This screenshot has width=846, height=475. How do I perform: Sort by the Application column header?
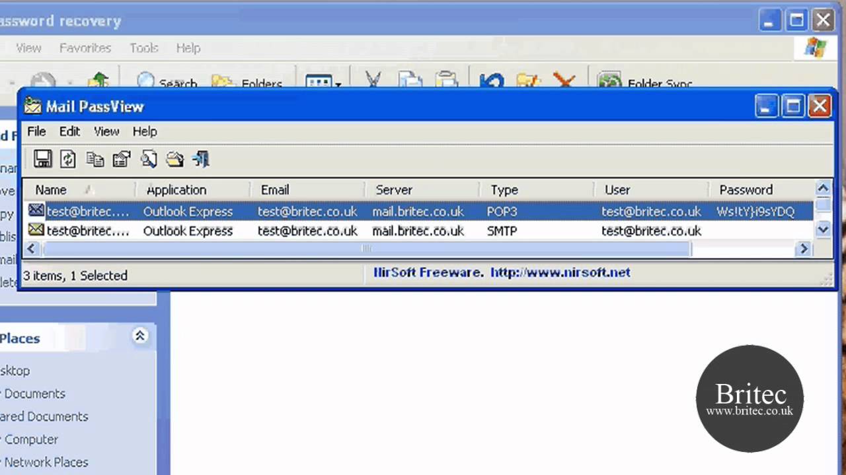tap(193, 189)
